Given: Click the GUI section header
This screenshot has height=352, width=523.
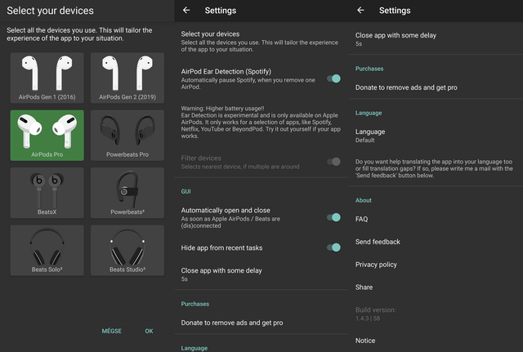Looking at the screenshot, I should point(186,191).
